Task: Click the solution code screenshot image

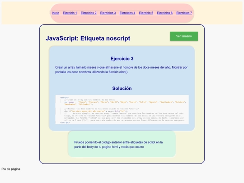Action: [122, 109]
